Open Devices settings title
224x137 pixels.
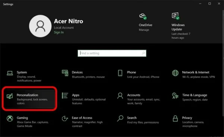tap(77, 72)
